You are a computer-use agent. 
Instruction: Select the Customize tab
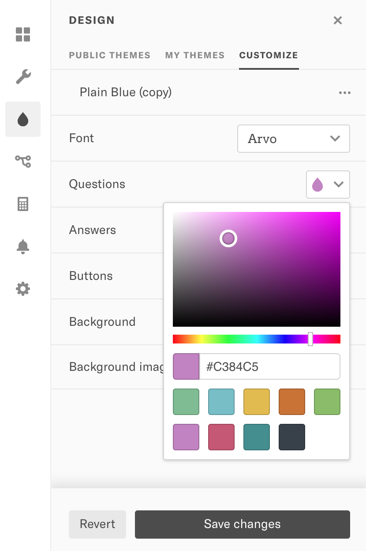(x=269, y=56)
